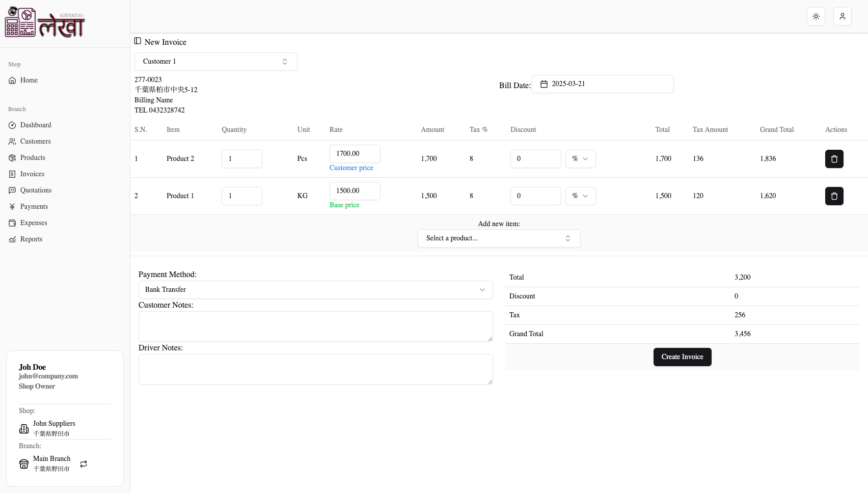The height and width of the screenshot is (493, 868).
Task: Navigate to Invoices in sidebar
Action: pyautogui.click(x=32, y=174)
